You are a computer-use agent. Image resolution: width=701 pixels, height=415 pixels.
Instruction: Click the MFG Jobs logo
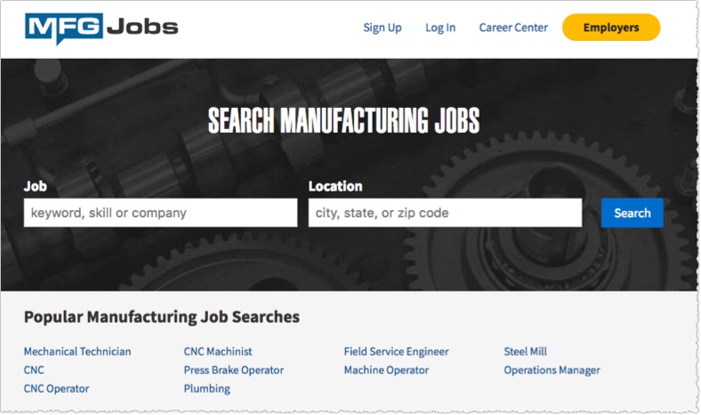pyautogui.click(x=101, y=28)
